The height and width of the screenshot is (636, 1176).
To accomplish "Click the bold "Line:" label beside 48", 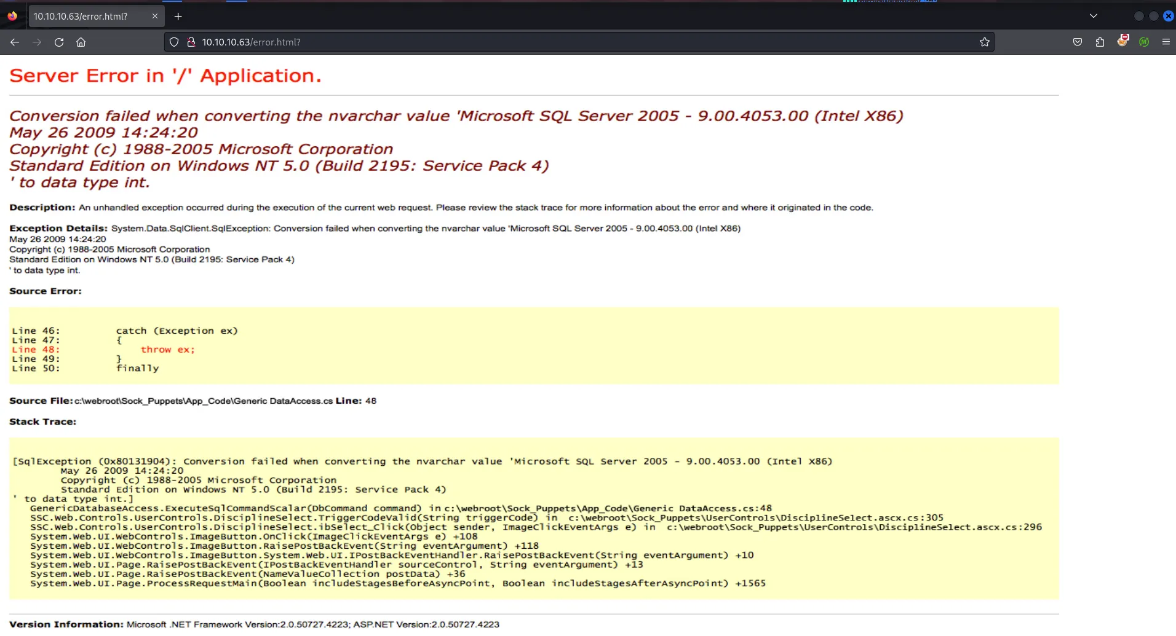I will (349, 401).
